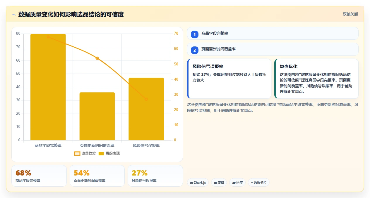Viewport: 370px width, 198px height.
Task: Click the x-axis label 商品字段完整率
Action: (x=48, y=145)
